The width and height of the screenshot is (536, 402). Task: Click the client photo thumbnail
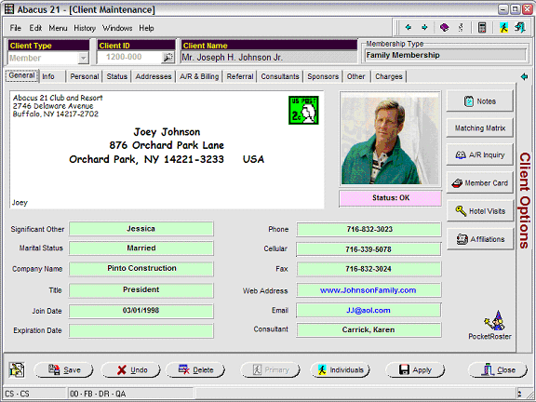(390, 139)
